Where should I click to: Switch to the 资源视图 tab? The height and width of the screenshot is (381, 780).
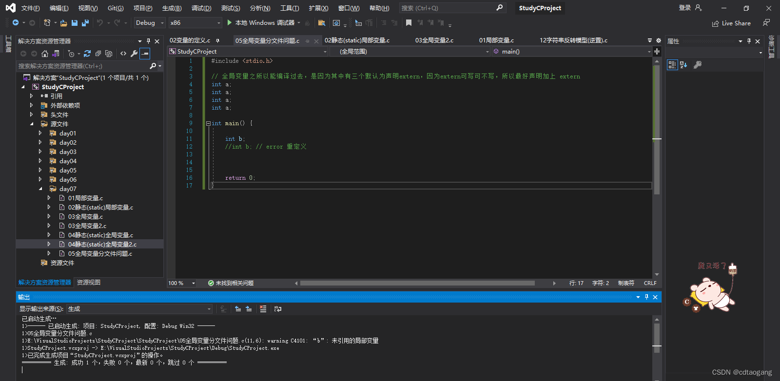[x=89, y=283]
